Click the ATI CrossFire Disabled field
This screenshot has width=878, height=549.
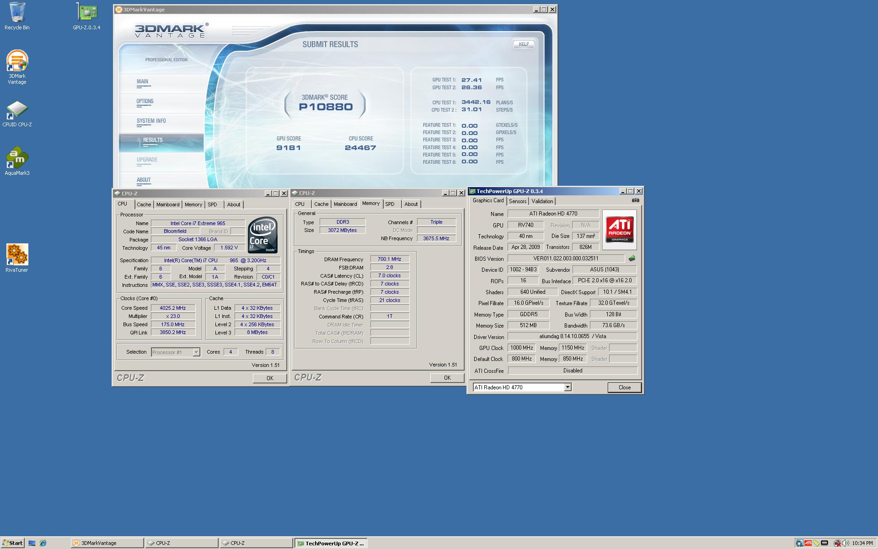pos(573,371)
